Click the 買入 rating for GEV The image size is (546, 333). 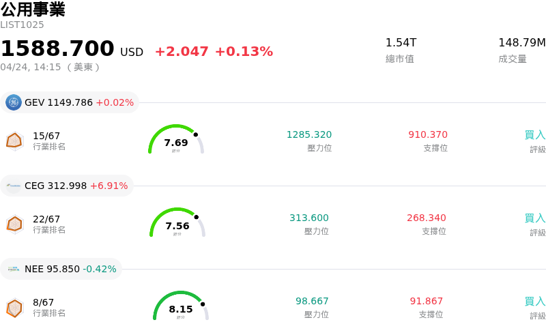534,135
